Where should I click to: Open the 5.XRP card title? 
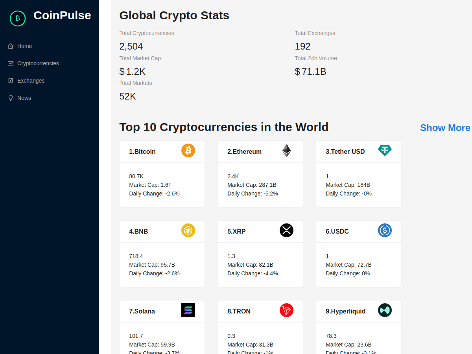[236, 231]
